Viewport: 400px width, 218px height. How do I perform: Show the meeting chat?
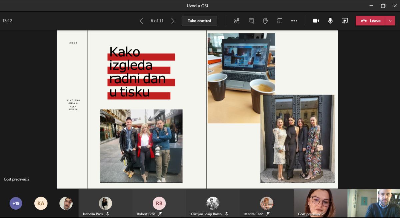(251, 21)
